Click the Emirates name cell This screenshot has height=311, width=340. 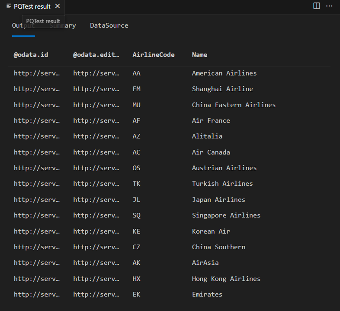[207, 295]
